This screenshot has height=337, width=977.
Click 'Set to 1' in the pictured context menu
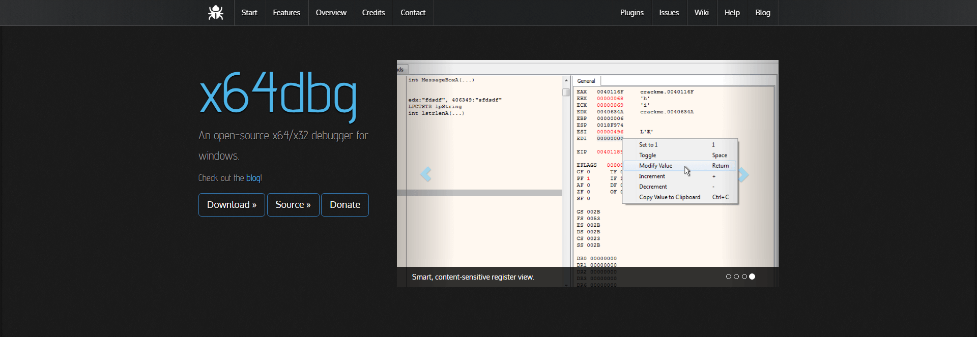coord(680,145)
